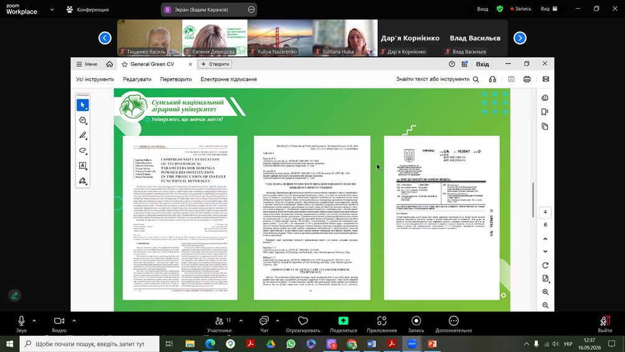This screenshot has width=625, height=352.
Task: Toggle microphone with the Звук button
Action: coord(21,324)
